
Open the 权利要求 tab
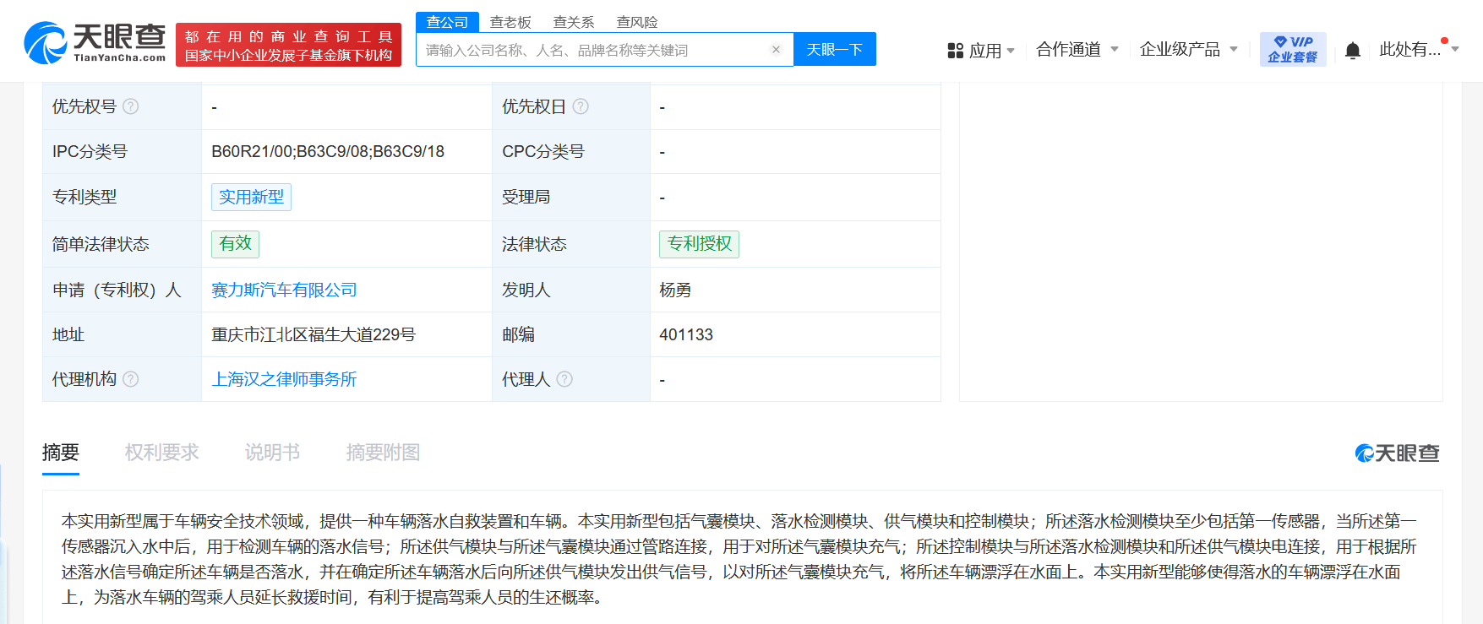coord(162,453)
